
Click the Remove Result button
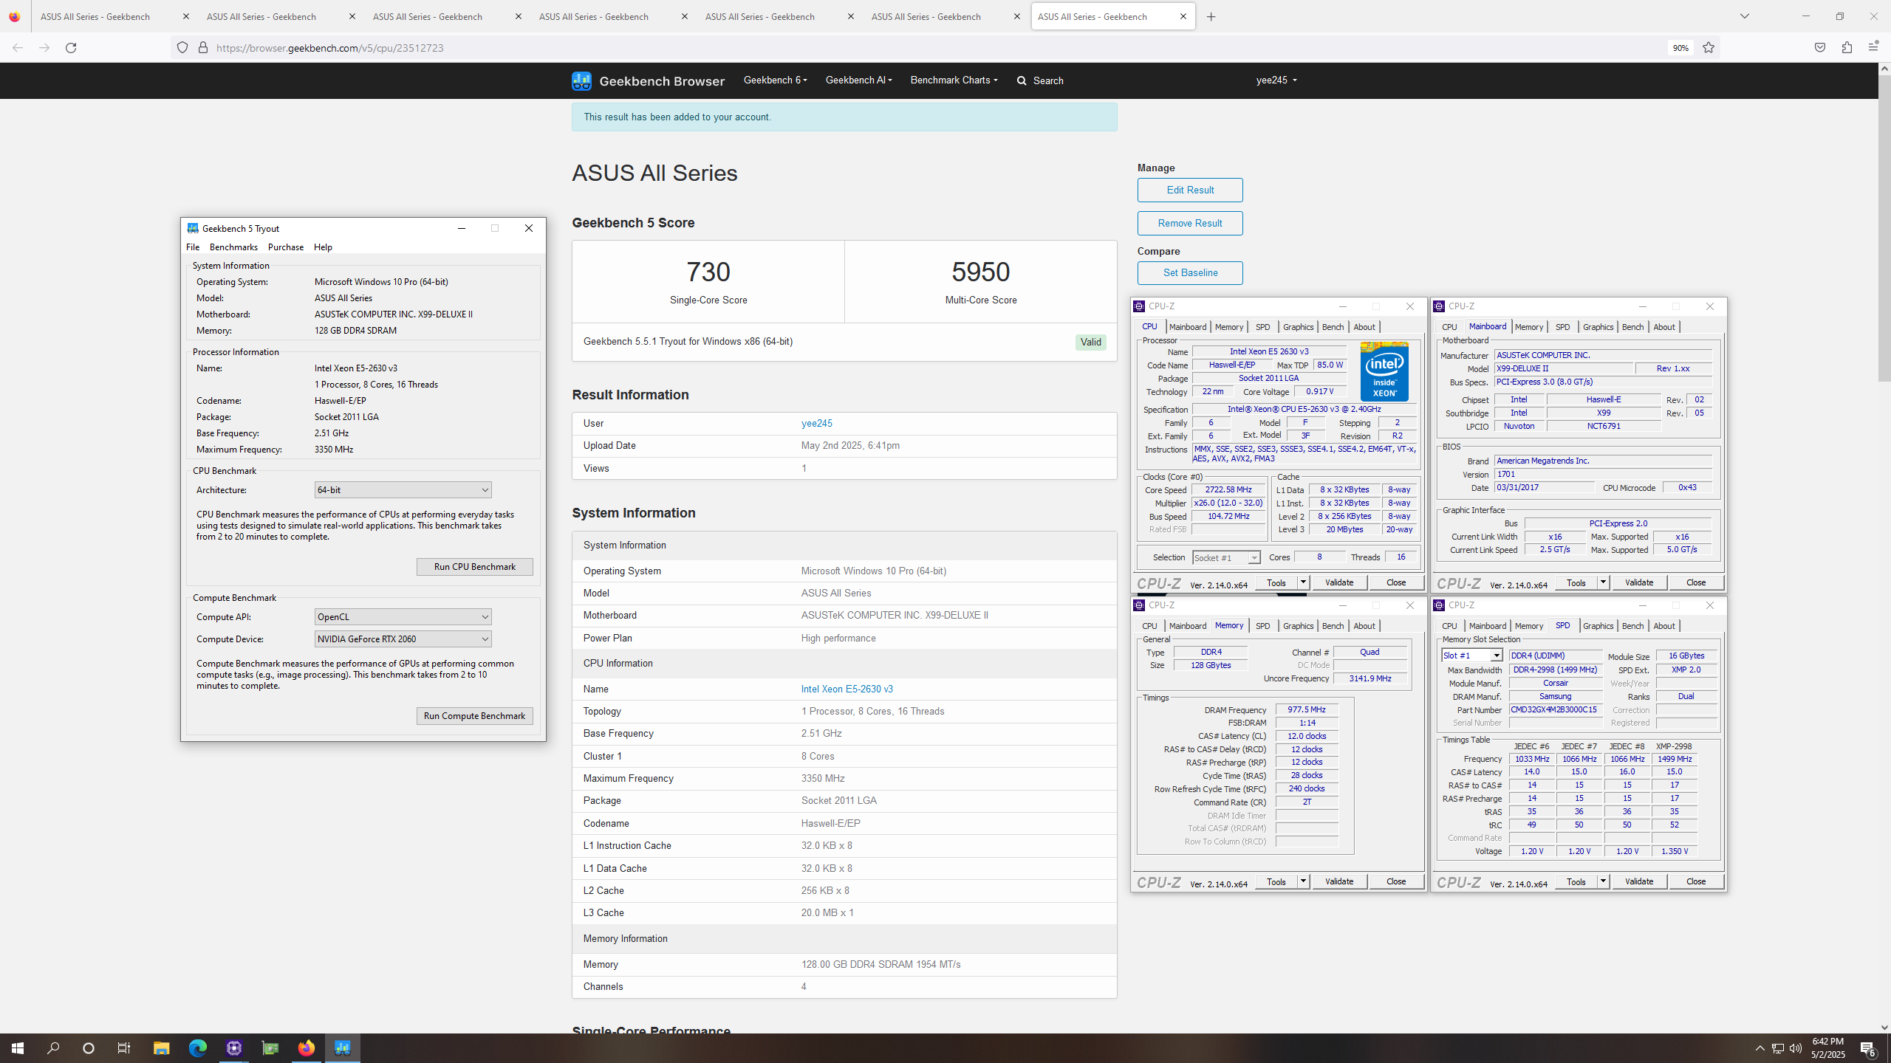point(1190,223)
